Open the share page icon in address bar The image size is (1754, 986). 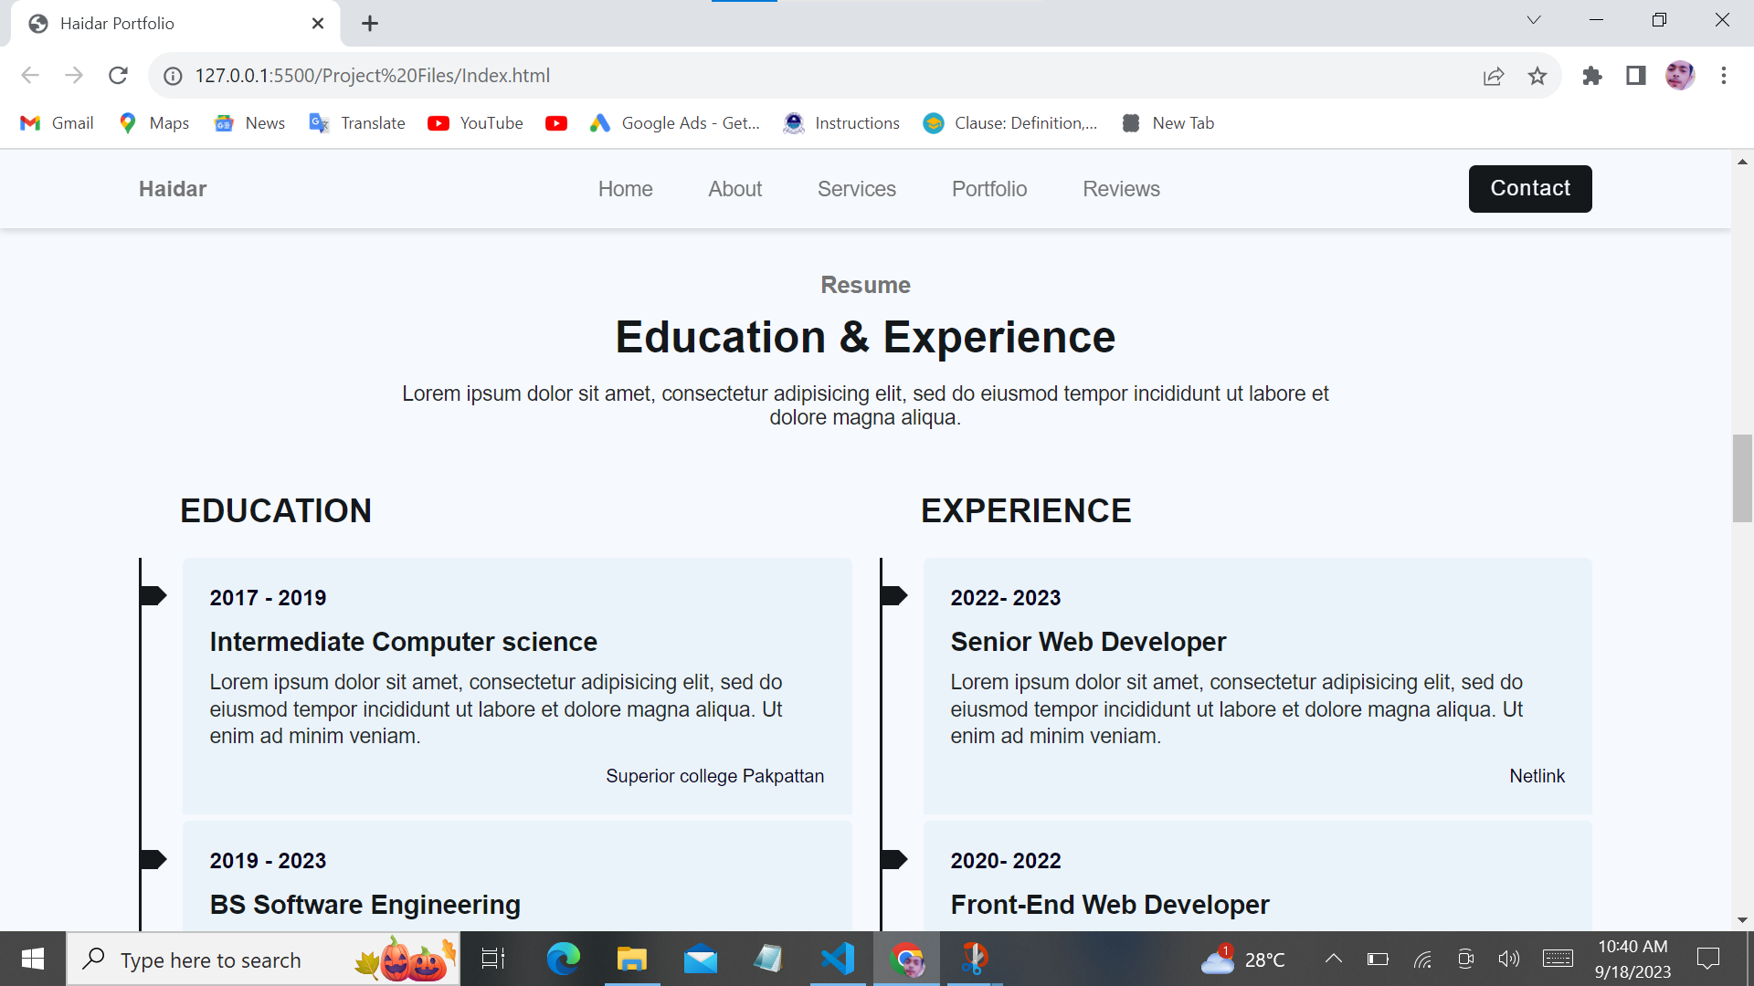click(x=1494, y=76)
